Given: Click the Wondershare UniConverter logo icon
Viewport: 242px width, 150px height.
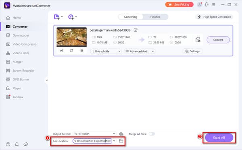Looking at the screenshot, I should point(7,6).
